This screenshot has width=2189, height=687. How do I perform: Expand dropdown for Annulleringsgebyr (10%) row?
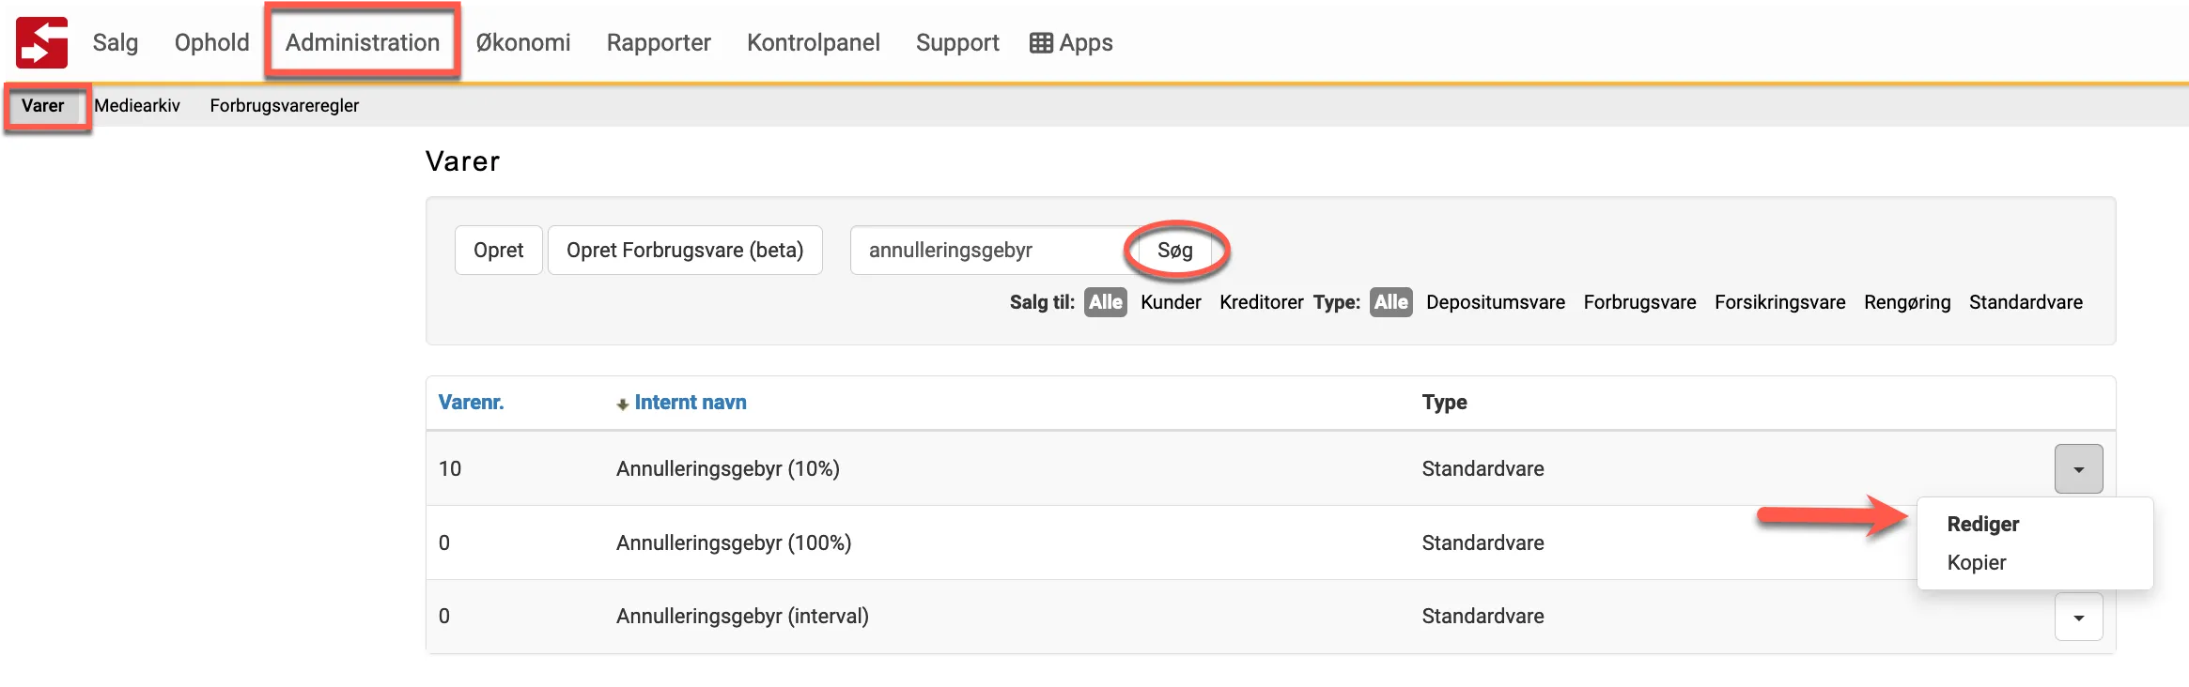pyautogui.click(x=2078, y=469)
